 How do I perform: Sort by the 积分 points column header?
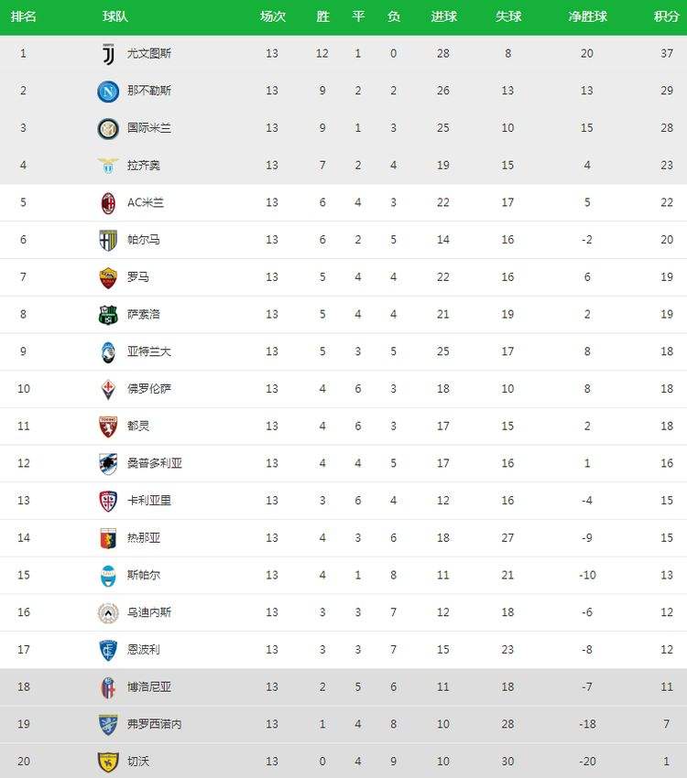pos(666,16)
